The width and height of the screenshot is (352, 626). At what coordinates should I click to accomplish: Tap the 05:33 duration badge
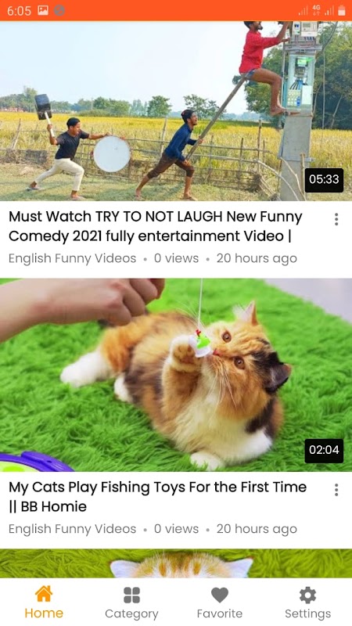324,179
